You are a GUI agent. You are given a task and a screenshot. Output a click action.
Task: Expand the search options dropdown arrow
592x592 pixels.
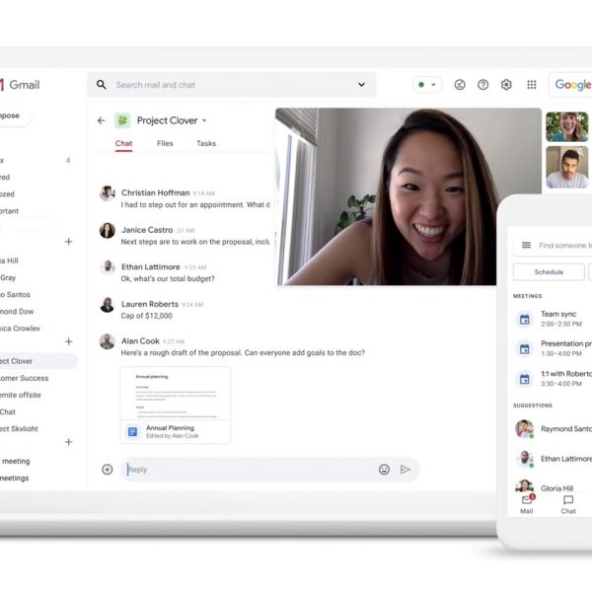(362, 85)
